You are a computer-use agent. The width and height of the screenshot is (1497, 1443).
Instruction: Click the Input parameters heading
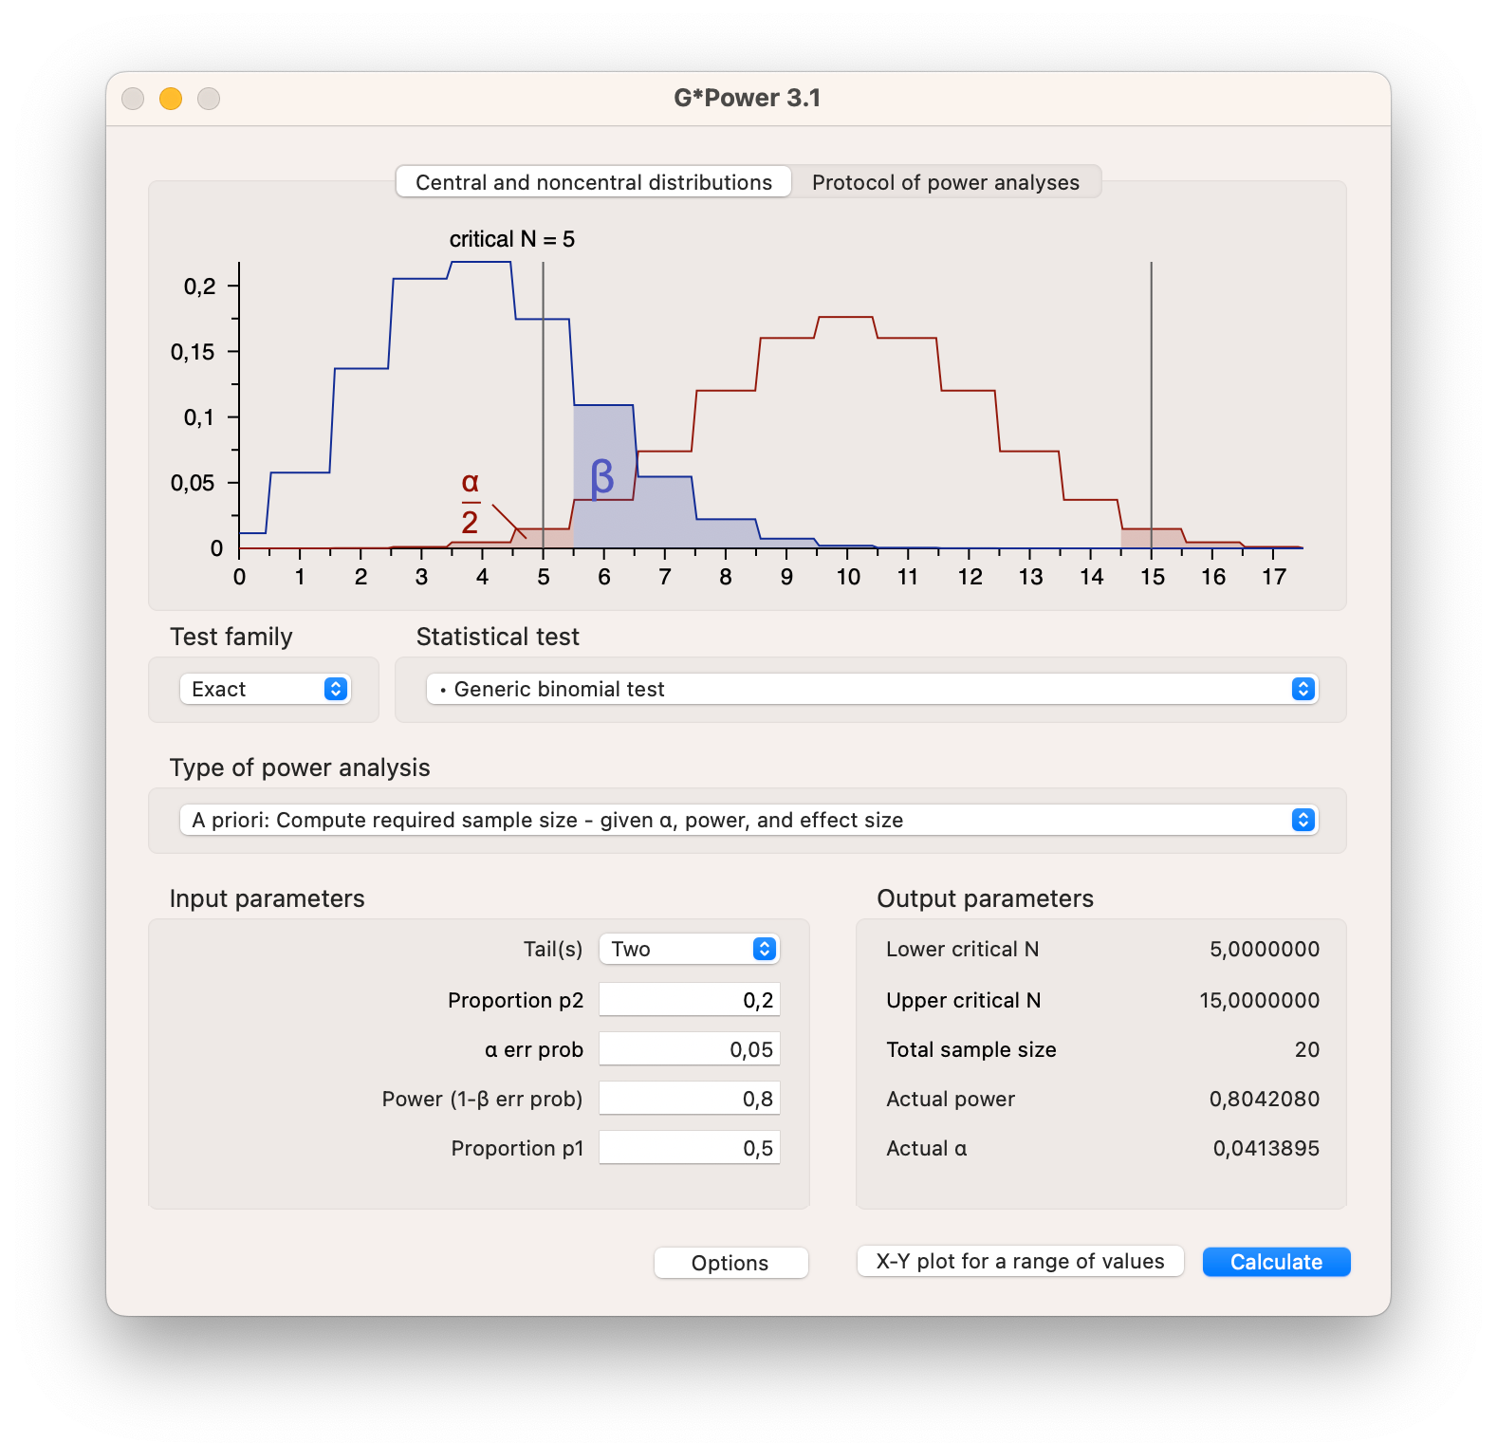(267, 898)
